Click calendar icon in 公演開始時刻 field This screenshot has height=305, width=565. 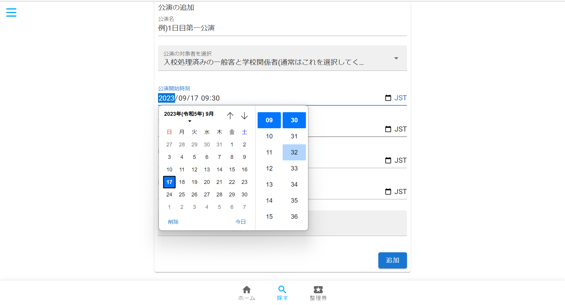388,98
